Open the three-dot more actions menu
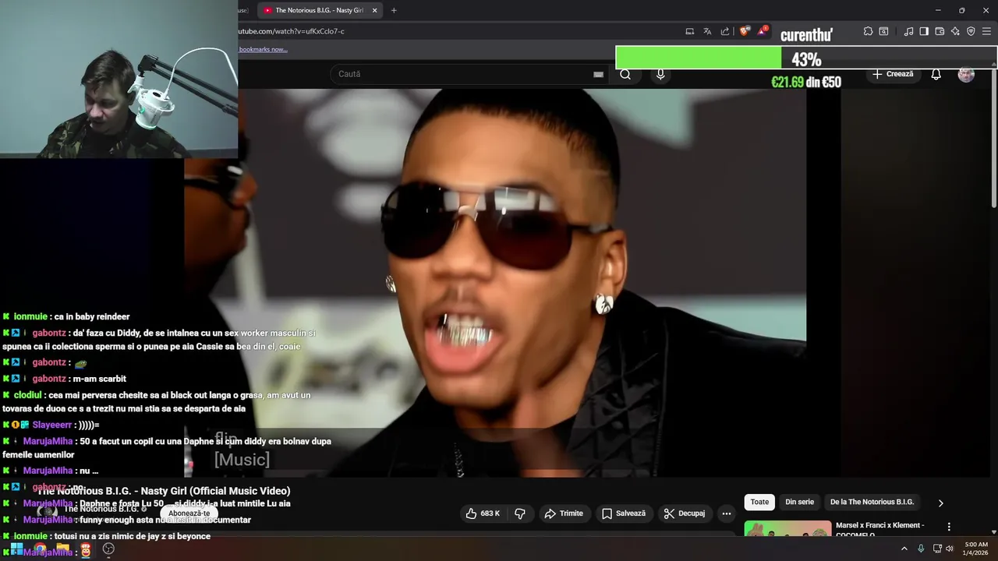The width and height of the screenshot is (998, 561). (x=727, y=513)
